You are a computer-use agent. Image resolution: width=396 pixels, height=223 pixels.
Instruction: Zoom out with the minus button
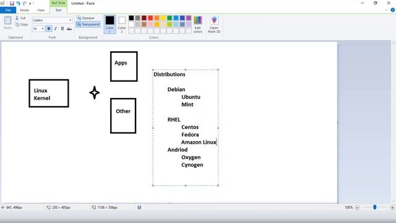pyautogui.click(x=357, y=208)
